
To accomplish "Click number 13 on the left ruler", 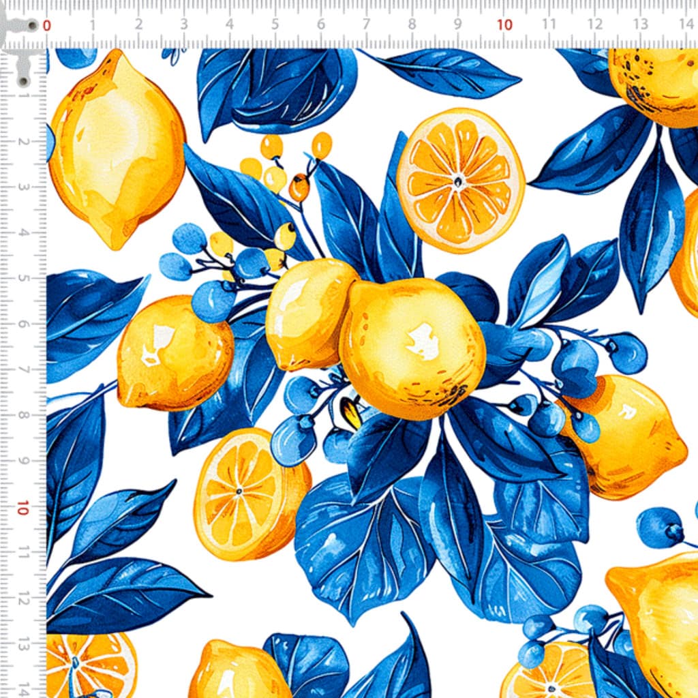I will point(23,645).
